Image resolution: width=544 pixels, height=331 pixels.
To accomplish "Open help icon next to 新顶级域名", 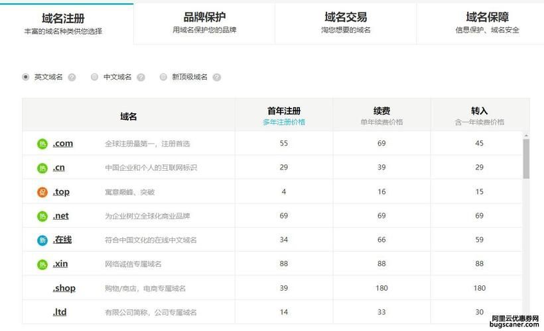I will [217, 77].
